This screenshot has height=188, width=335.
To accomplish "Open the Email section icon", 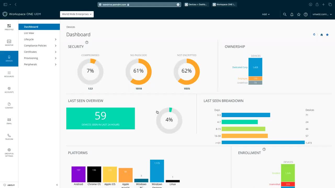I will pyautogui.click(x=9, y=121).
